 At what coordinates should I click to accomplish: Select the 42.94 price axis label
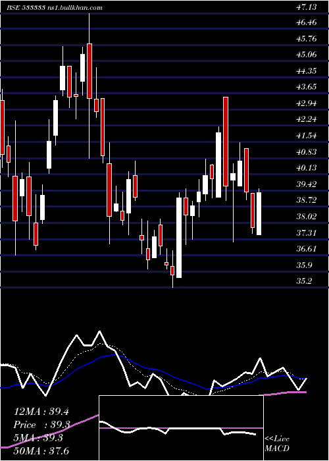click(307, 103)
